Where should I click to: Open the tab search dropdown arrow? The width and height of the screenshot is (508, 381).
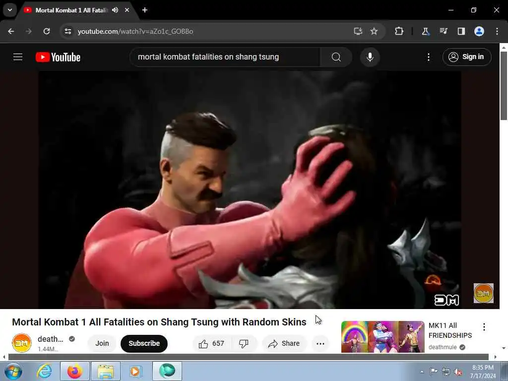pyautogui.click(x=10, y=10)
